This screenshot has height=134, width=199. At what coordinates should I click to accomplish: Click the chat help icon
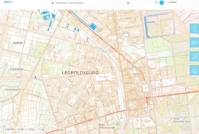(x=156, y=3)
